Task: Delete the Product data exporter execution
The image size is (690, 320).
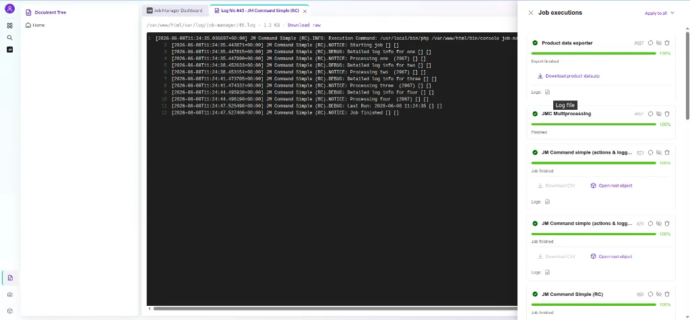Action: [x=667, y=43]
